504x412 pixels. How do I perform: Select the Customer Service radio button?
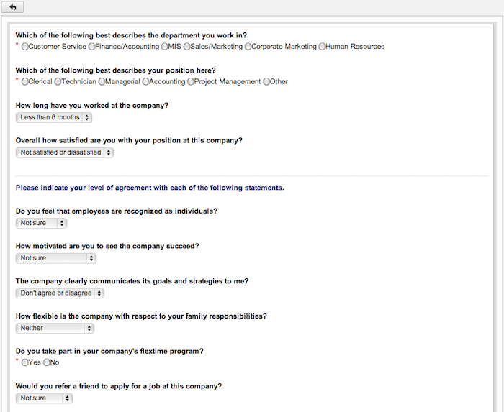coord(24,47)
